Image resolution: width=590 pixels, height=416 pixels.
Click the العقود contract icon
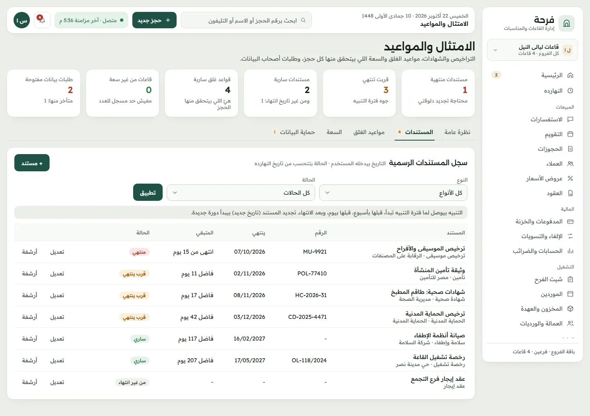pos(570,193)
